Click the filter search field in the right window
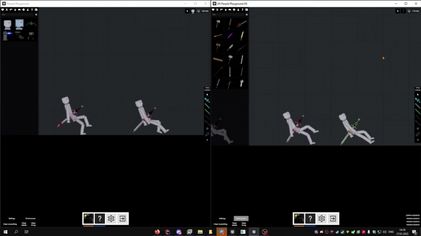 point(228,15)
